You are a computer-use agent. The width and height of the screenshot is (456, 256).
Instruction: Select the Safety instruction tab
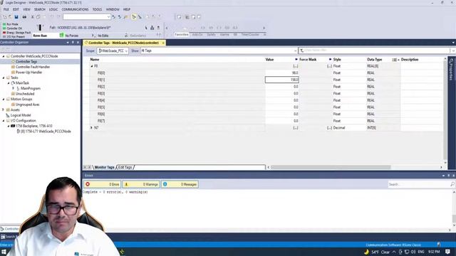click(x=211, y=35)
